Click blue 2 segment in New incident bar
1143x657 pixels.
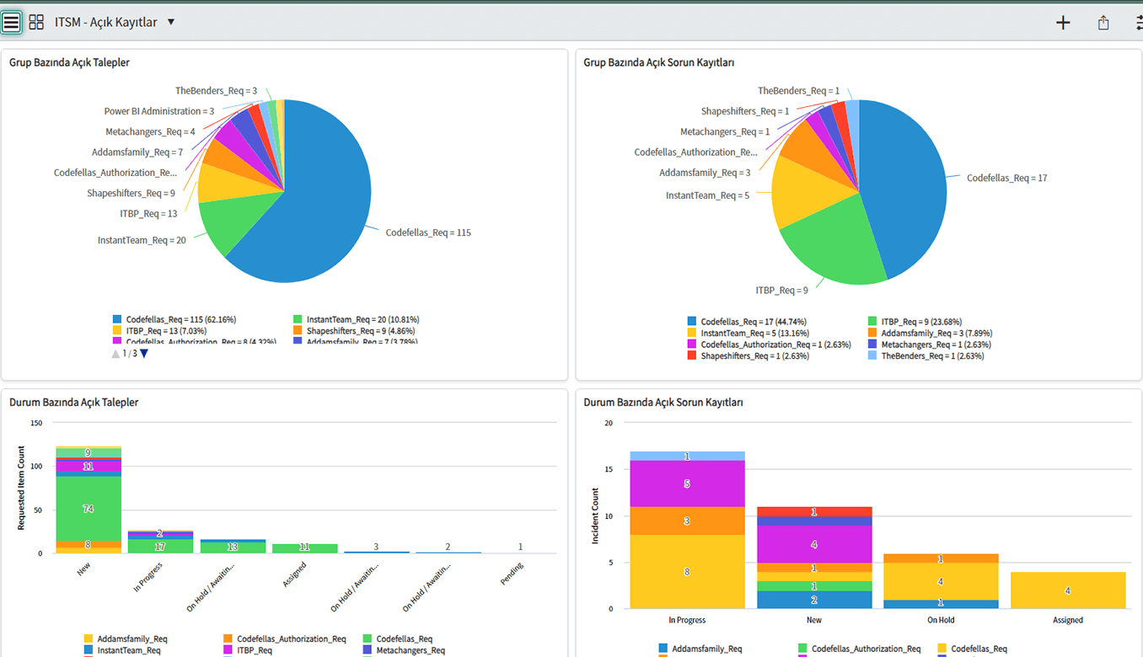(813, 600)
